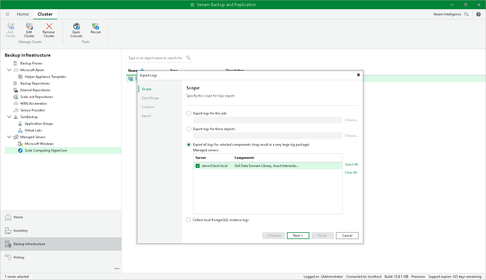Click the Application Groups icon
This screenshot has width=486, height=280.
click(x=20, y=124)
